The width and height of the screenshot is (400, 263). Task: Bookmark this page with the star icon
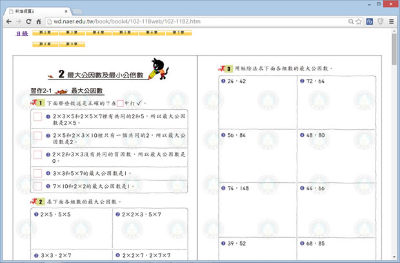(x=360, y=21)
